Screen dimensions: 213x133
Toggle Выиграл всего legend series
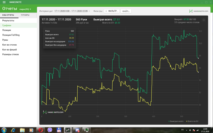[176, 121]
